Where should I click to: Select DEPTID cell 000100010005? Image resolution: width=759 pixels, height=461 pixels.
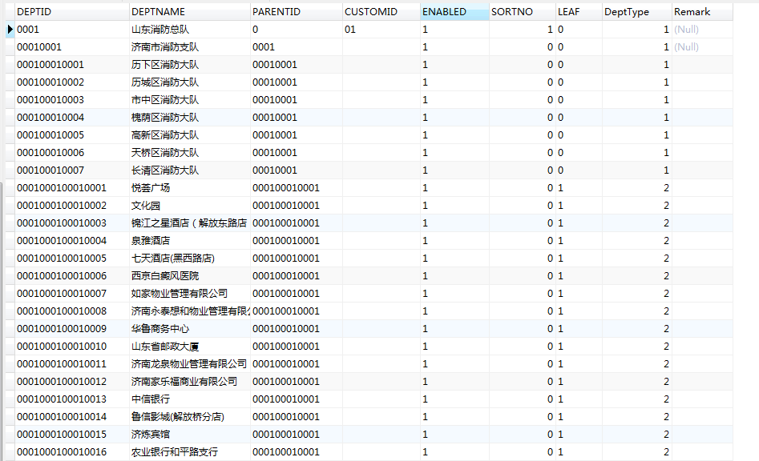[71, 135]
